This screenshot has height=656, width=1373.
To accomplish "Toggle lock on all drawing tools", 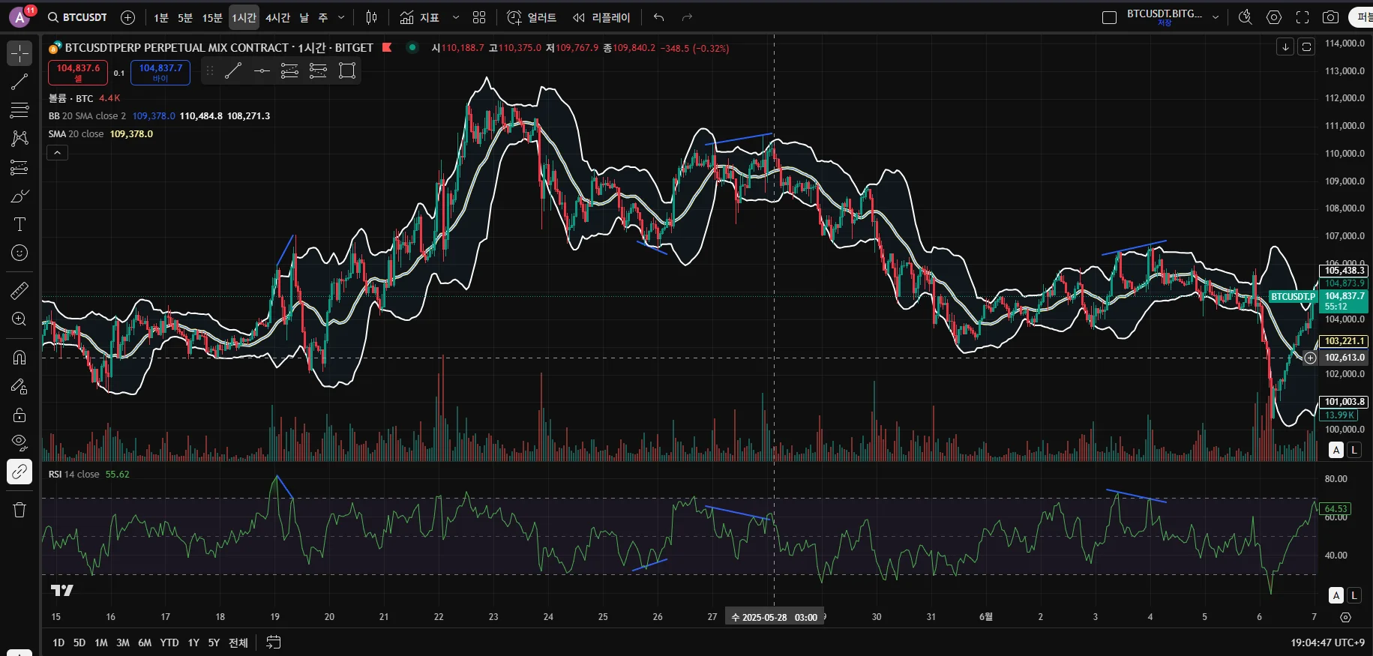I will 19,415.
